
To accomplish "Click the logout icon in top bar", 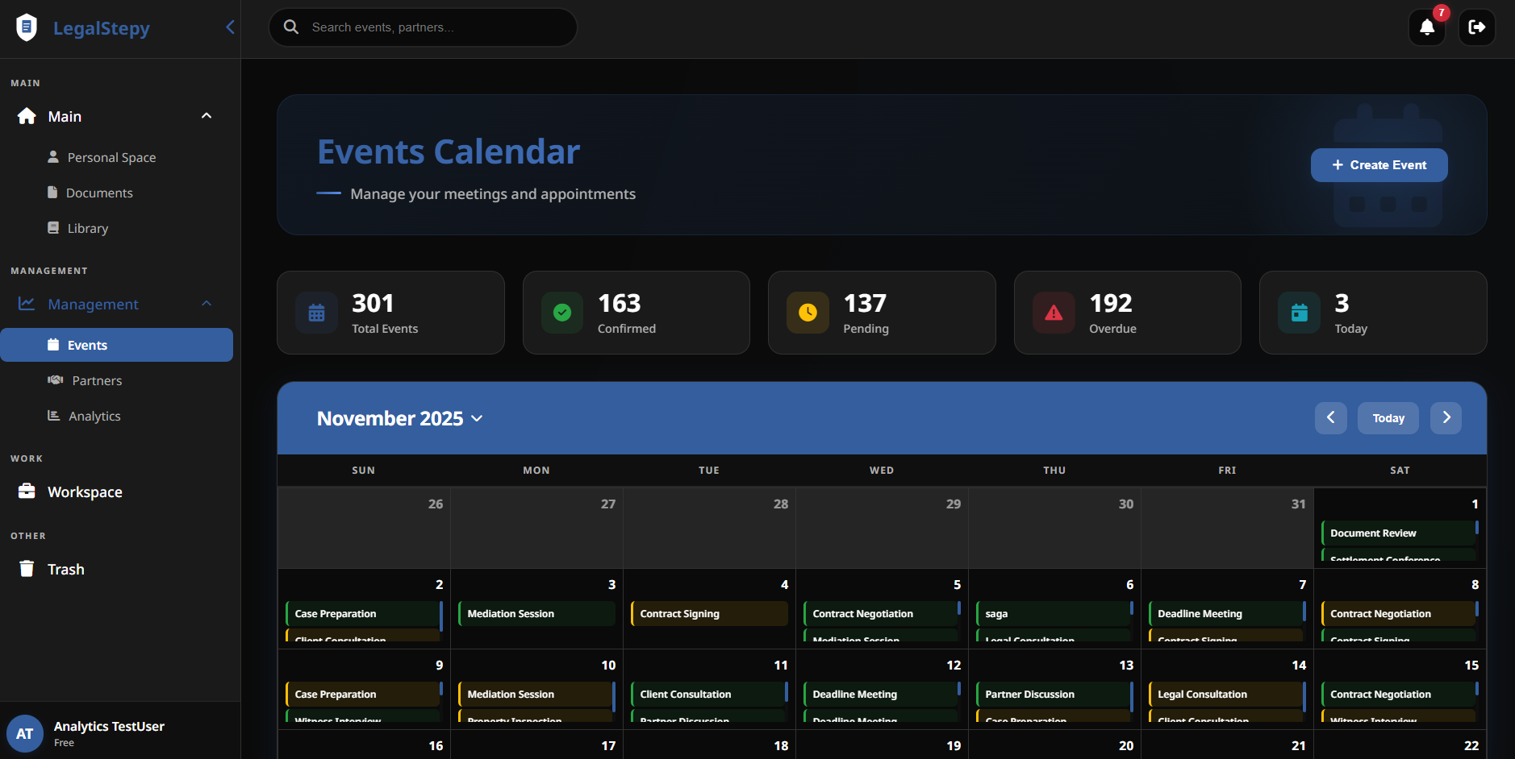I will point(1476,27).
